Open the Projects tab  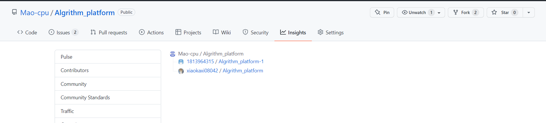pos(188,32)
